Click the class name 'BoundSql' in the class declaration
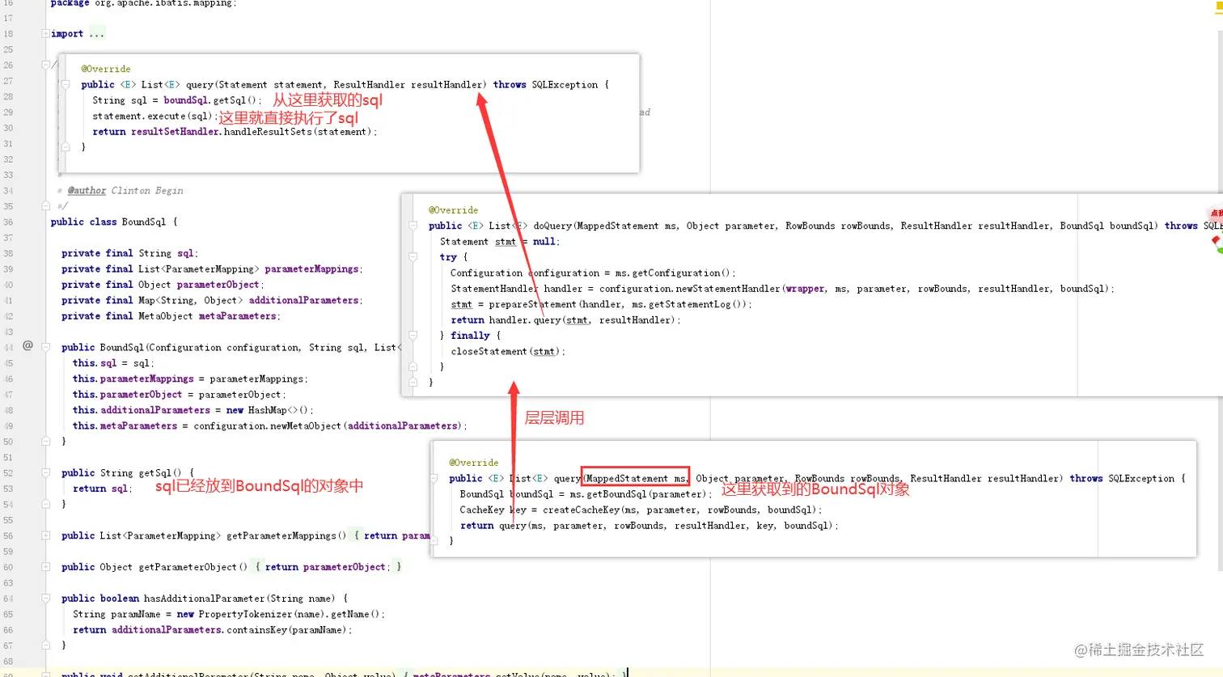Image resolution: width=1223 pixels, height=677 pixels. point(144,222)
